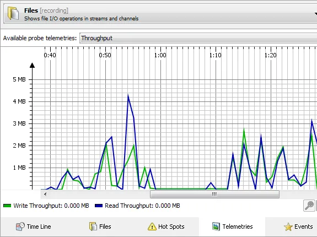This screenshot has height=237, width=317.
Task: Click the Read Throughput: 0.000 MB legend text
Action: click(x=142, y=206)
